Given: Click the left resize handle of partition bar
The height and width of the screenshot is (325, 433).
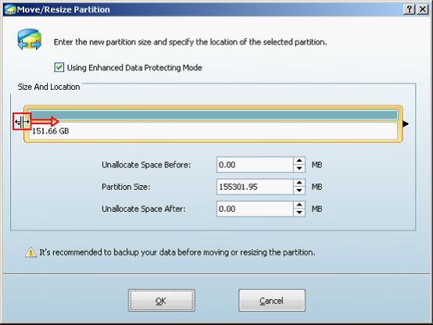Looking at the screenshot, I should 22,122.
